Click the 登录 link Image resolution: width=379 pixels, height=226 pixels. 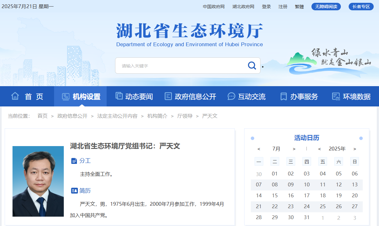click(x=266, y=7)
